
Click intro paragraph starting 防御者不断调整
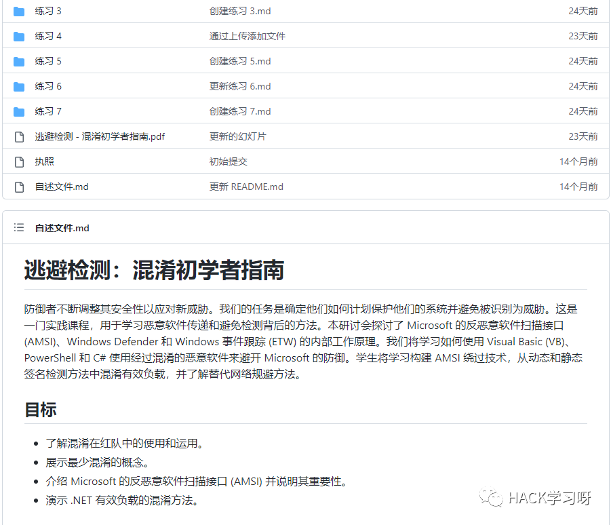click(x=303, y=341)
